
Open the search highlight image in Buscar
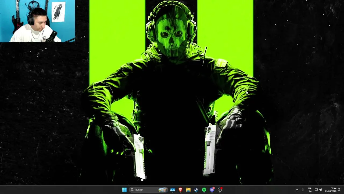[x=163, y=190]
